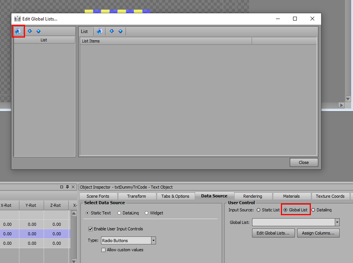The width and height of the screenshot is (353, 263).
Task: Click the table scrollbar up arrow
Action: point(74,213)
